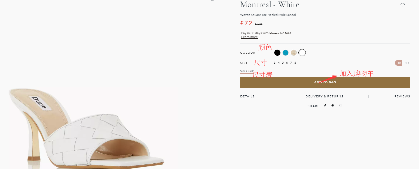Open the Size Guide link
Image resolution: width=419 pixels, height=169 pixels.
pyautogui.click(x=247, y=71)
